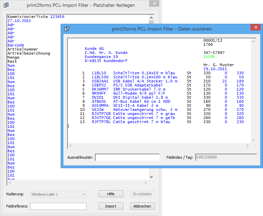Click article code USB2AA1 in data list
This screenshot has height=216, width=263.
tap(100, 81)
